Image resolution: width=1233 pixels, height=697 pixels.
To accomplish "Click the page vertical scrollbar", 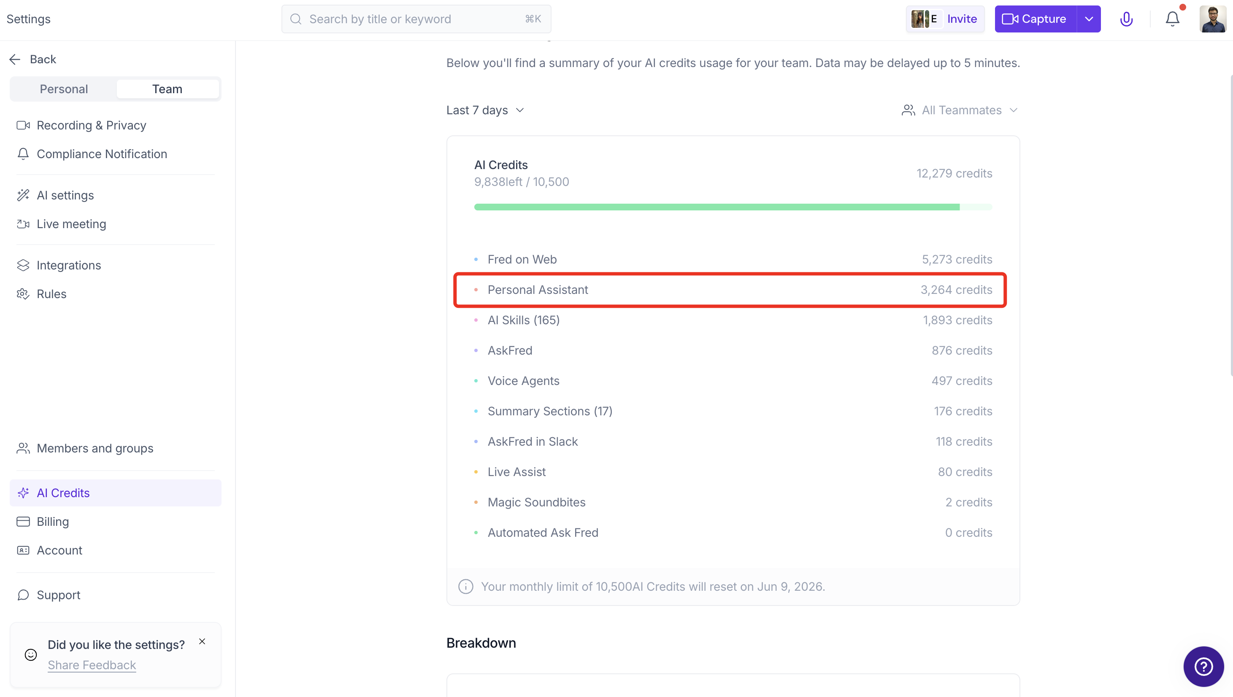I will (1231, 225).
